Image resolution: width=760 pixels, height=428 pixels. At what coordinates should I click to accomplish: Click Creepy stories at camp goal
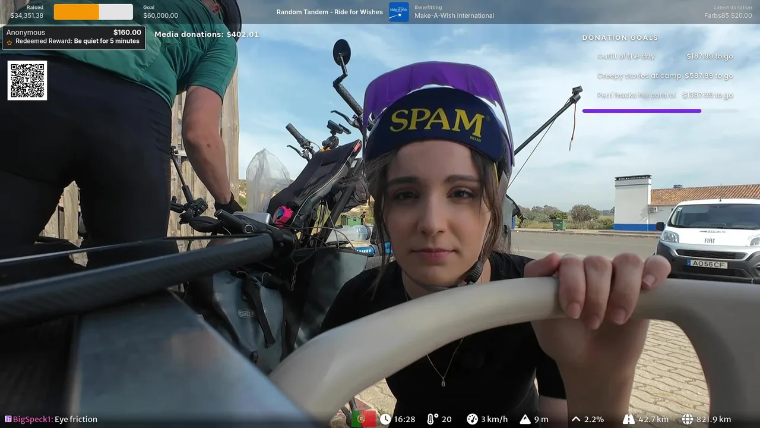coord(639,75)
